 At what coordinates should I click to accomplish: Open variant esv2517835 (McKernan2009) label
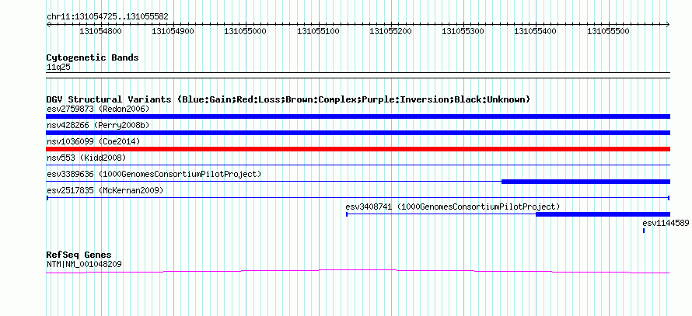click(x=105, y=190)
